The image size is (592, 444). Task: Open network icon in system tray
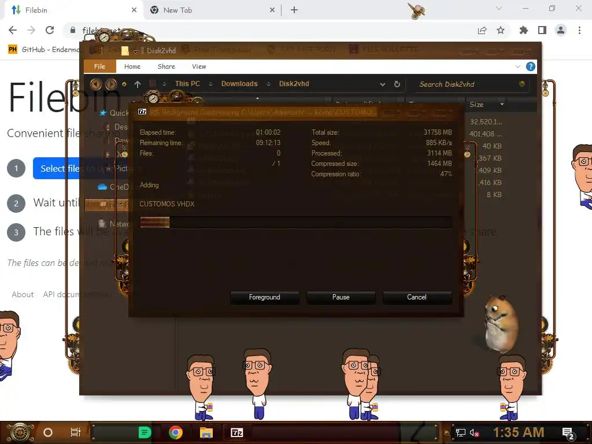pyautogui.click(x=460, y=432)
